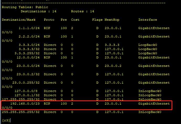The width and height of the screenshot is (181, 124).
Task: Select destination 3.3.3.0/24 text
Action: pyautogui.click(x=29, y=45)
